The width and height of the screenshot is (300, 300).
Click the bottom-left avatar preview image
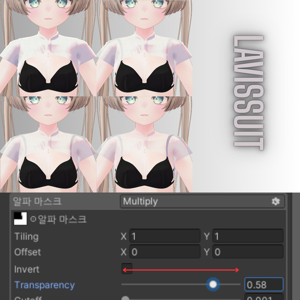click(48, 144)
